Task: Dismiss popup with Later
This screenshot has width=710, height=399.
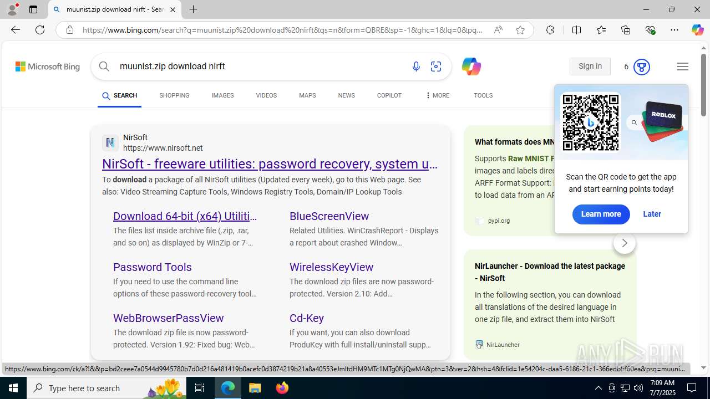Action: click(x=652, y=214)
